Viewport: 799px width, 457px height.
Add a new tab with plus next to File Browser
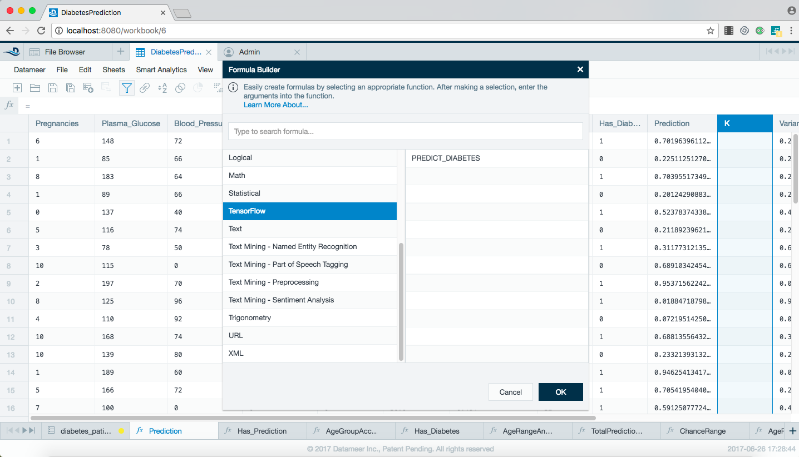coord(121,52)
